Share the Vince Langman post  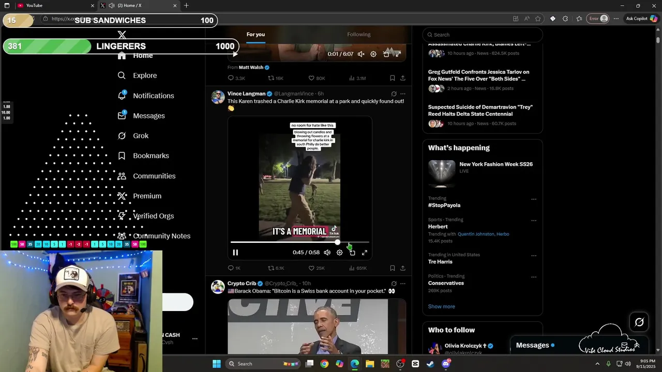(x=403, y=268)
